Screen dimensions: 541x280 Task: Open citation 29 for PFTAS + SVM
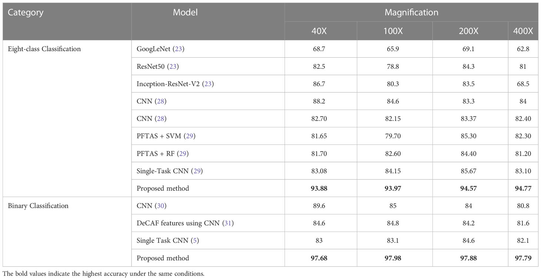190,136
